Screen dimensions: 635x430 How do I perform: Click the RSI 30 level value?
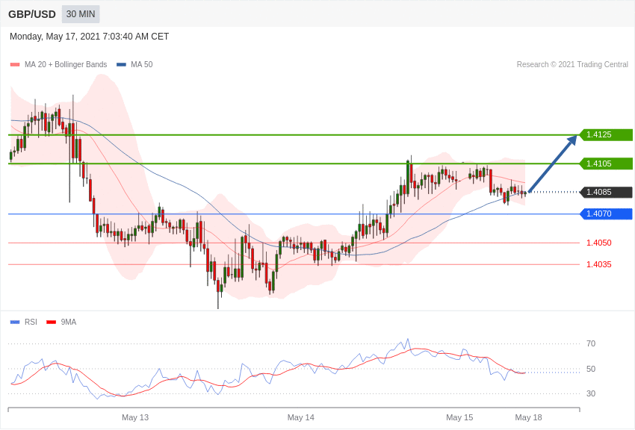591,393
